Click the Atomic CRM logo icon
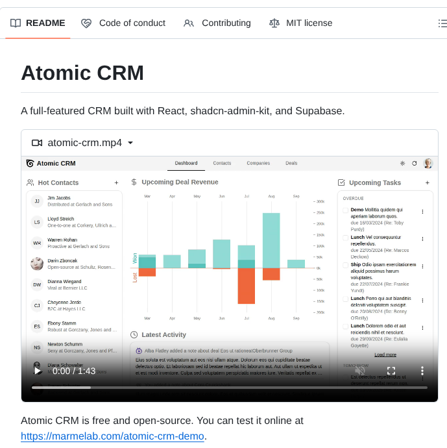This screenshot has width=447, height=448. coord(30,163)
